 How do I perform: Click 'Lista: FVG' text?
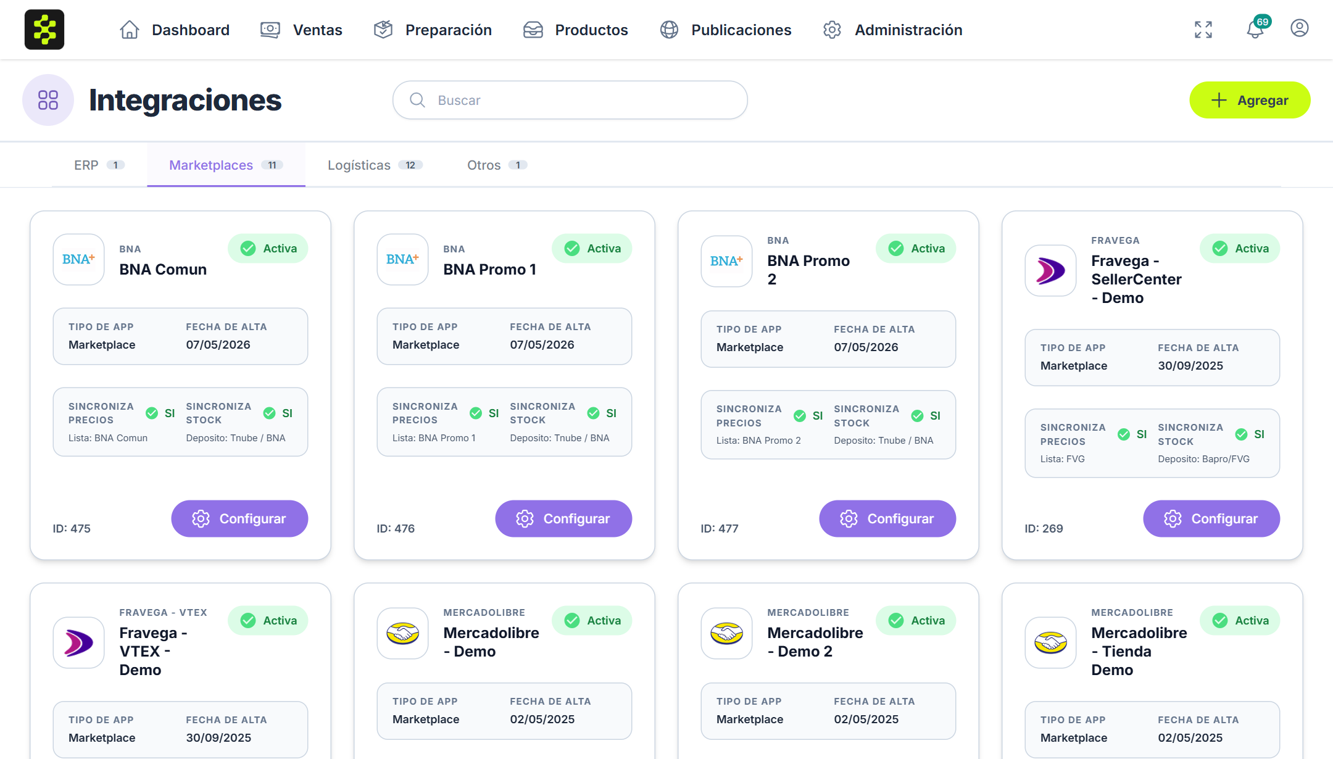pyautogui.click(x=1063, y=458)
